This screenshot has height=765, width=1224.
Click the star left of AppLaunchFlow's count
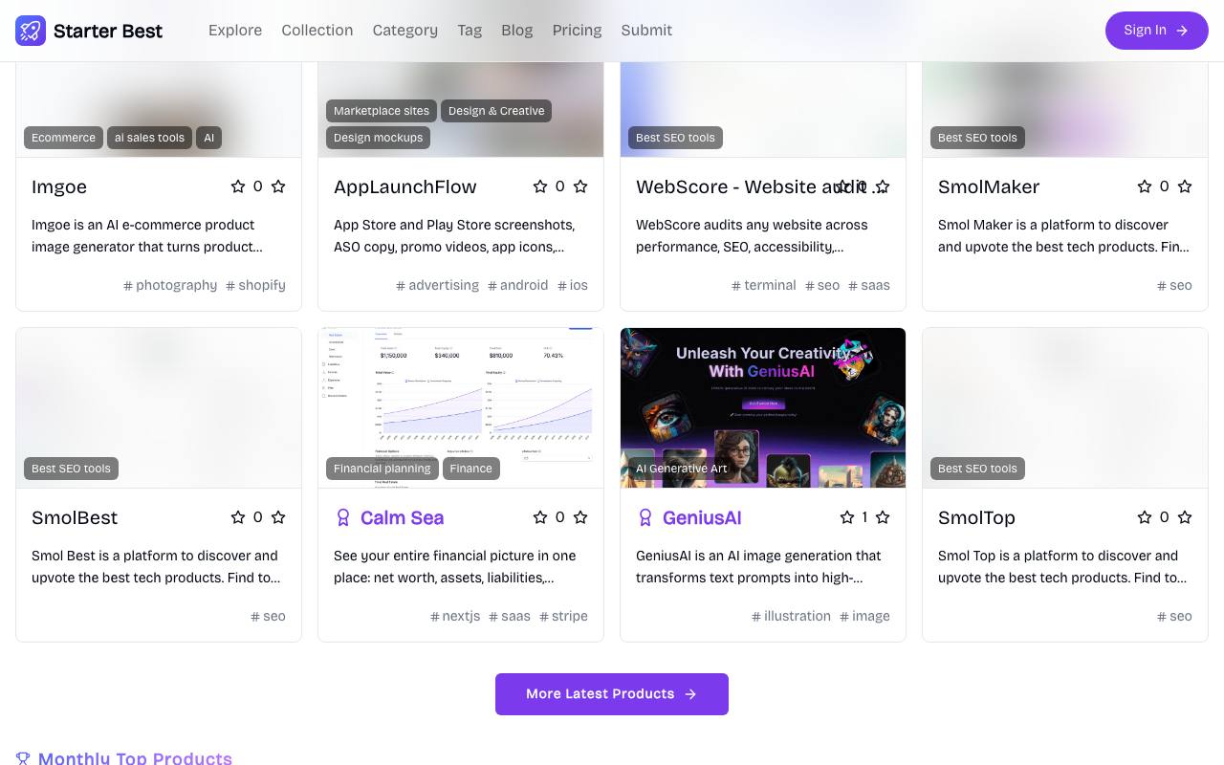coord(540,186)
